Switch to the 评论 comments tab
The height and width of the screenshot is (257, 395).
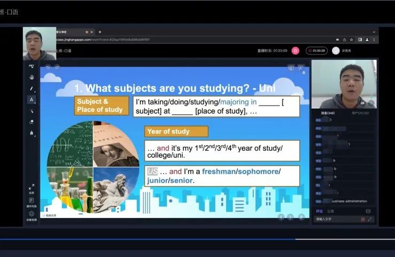pos(319,211)
